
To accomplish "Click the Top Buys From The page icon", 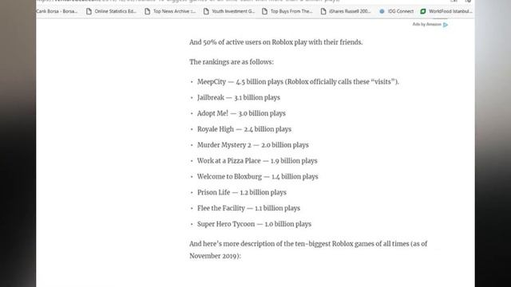I will pyautogui.click(x=264, y=11).
